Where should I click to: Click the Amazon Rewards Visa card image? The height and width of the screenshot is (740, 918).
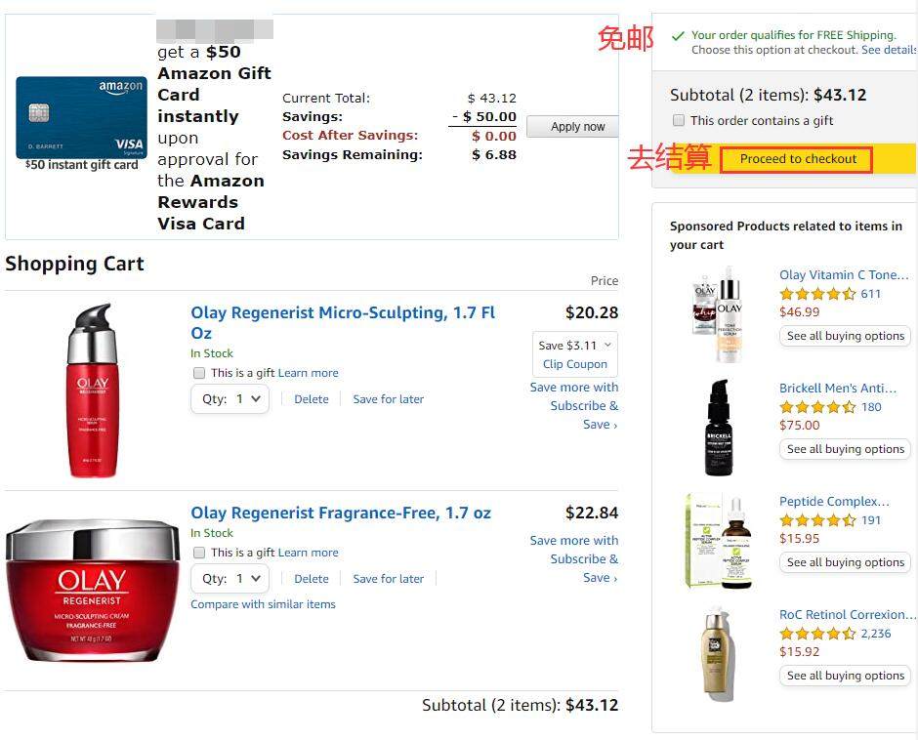click(x=81, y=117)
